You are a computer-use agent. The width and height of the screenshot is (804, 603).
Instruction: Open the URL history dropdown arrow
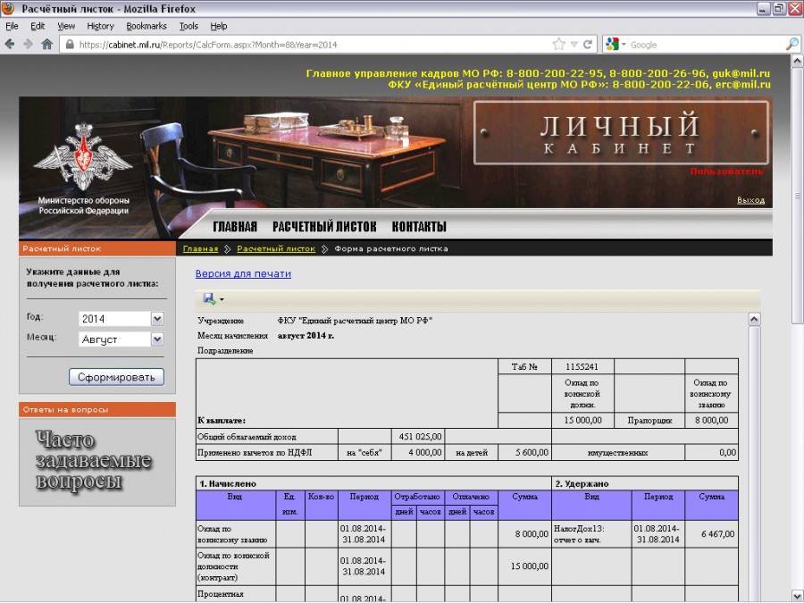pos(574,45)
